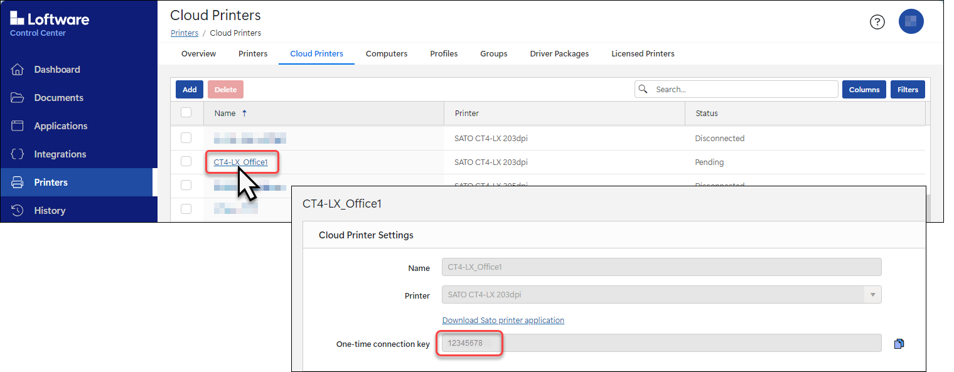Open the Computers tab
954x372 pixels.
pos(387,54)
